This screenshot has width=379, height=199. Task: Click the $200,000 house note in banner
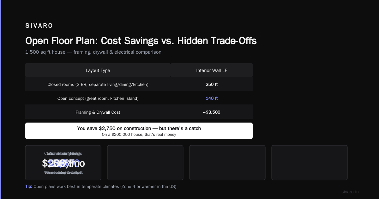tap(139, 135)
